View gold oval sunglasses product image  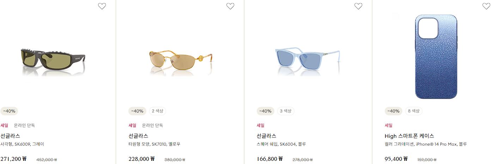(181, 63)
